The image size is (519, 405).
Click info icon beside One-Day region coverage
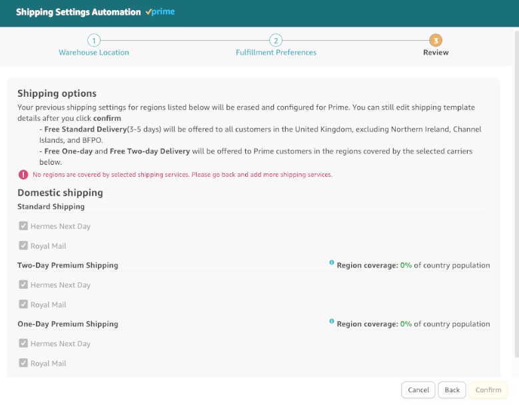(x=332, y=322)
